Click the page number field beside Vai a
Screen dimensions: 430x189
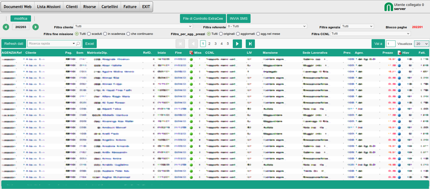(391, 44)
